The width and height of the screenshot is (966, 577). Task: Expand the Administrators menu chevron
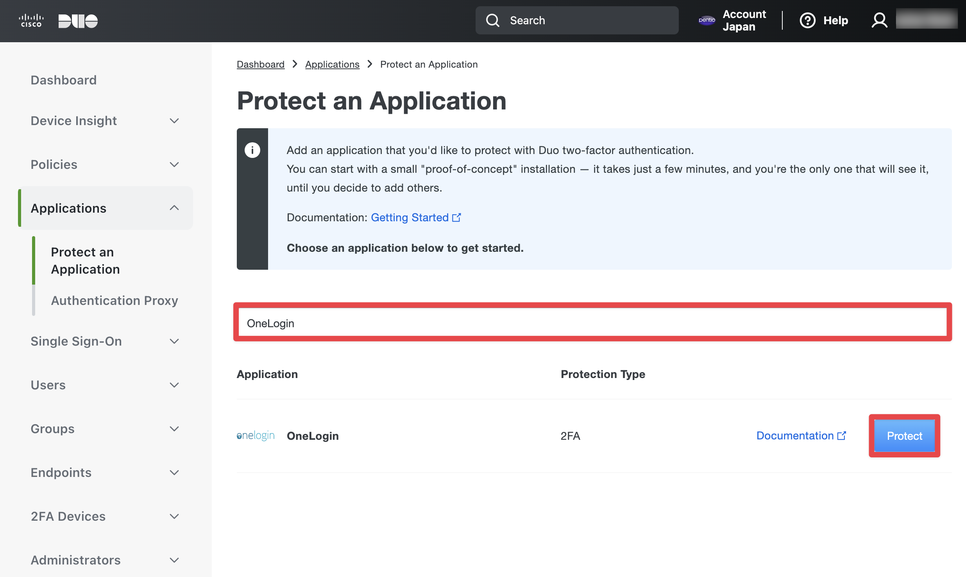[174, 560]
